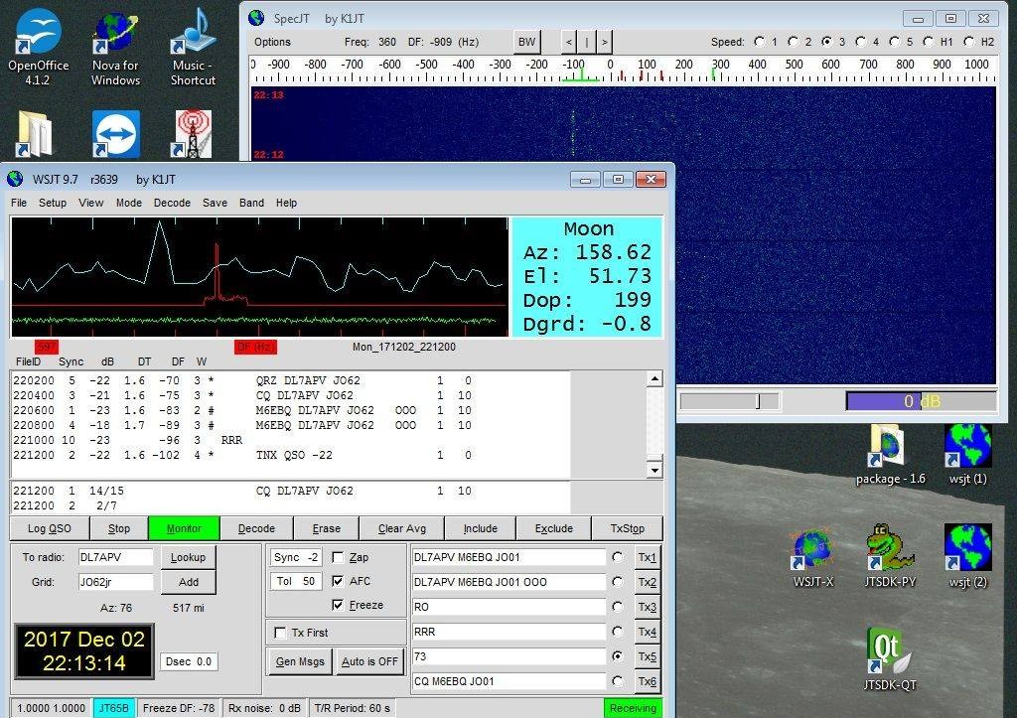Select the H1 speed radio button
Image resolution: width=1017 pixels, height=718 pixels.
tap(928, 42)
